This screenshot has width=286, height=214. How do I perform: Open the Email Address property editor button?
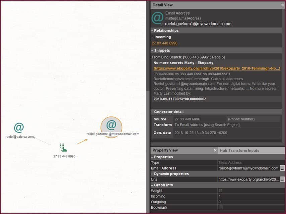click(282, 168)
